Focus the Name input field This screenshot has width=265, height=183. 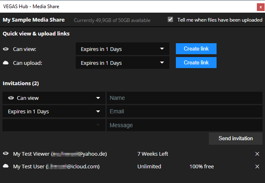pyautogui.click(x=184, y=98)
